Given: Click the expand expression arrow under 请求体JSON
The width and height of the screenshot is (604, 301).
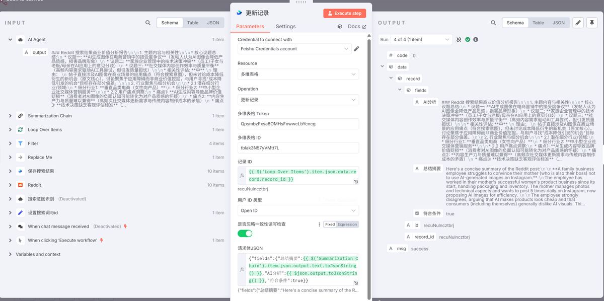Looking at the screenshot, I should tap(356, 283).
